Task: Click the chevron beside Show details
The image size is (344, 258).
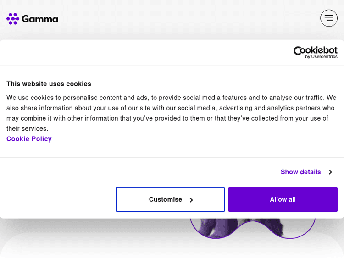Action: pos(330,172)
